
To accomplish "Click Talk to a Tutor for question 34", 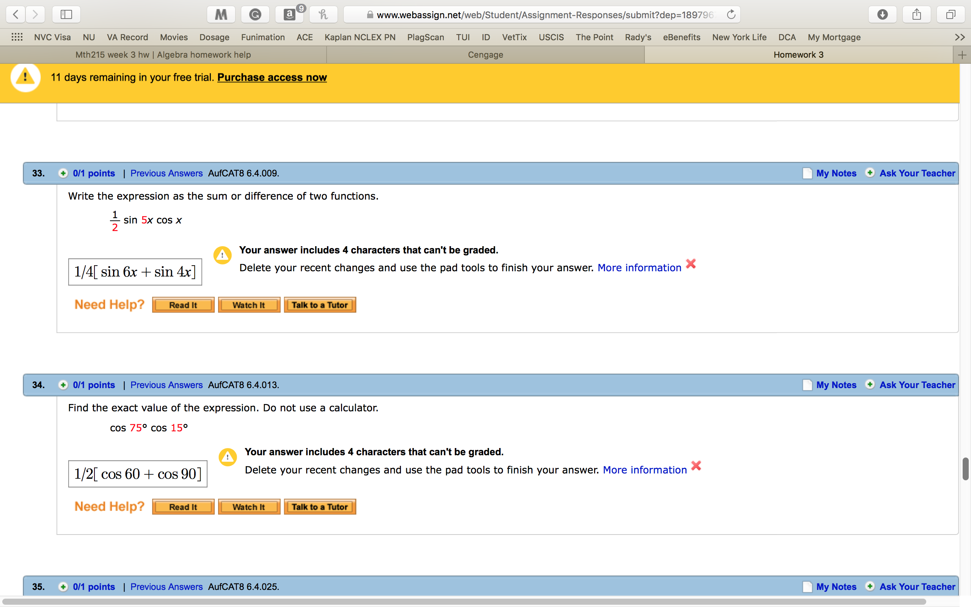I will coord(320,507).
